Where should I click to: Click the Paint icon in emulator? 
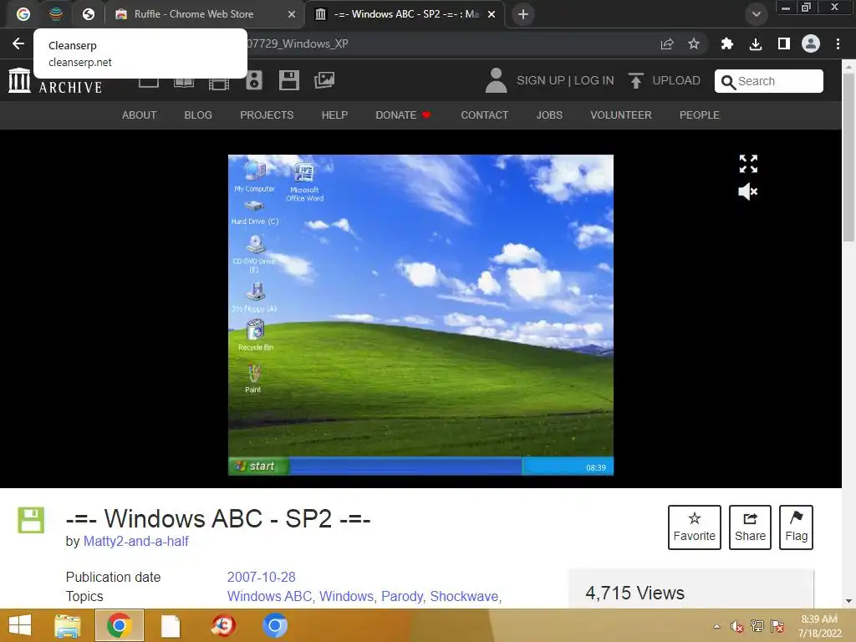(253, 378)
